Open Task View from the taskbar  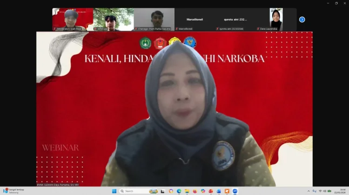click(163, 191)
